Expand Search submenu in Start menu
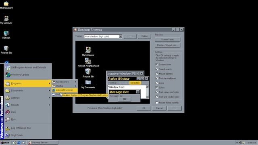The width and height of the screenshot is (258, 145). (28, 105)
